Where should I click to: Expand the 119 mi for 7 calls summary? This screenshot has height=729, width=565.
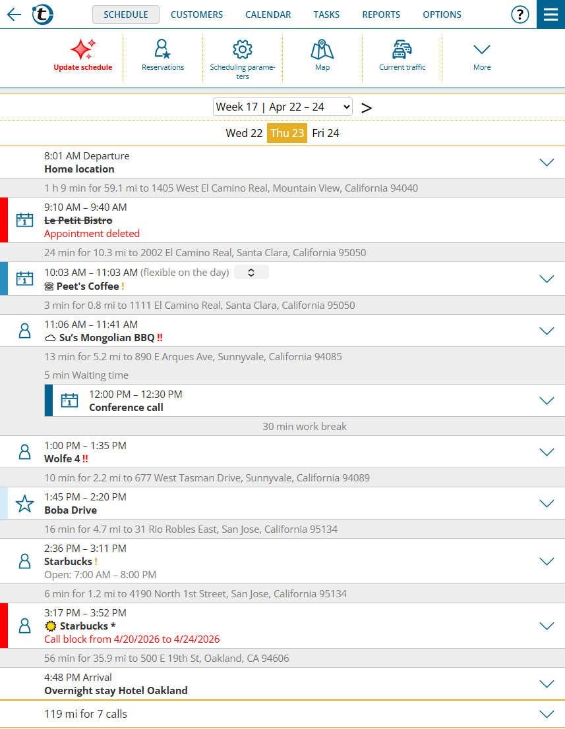(x=547, y=715)
